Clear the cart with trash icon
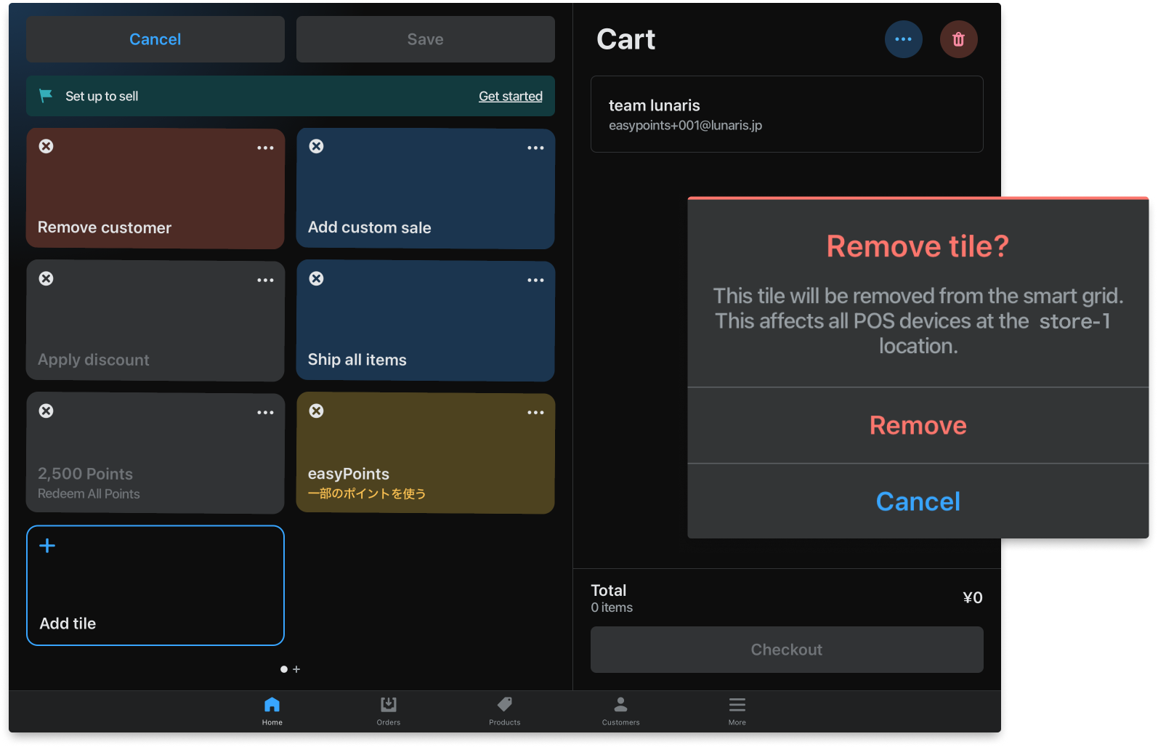 pyautogui.click(x=958, y=39)
